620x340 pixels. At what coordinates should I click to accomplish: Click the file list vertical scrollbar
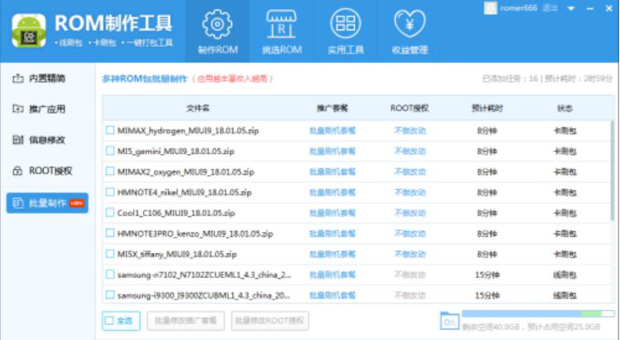613,171
